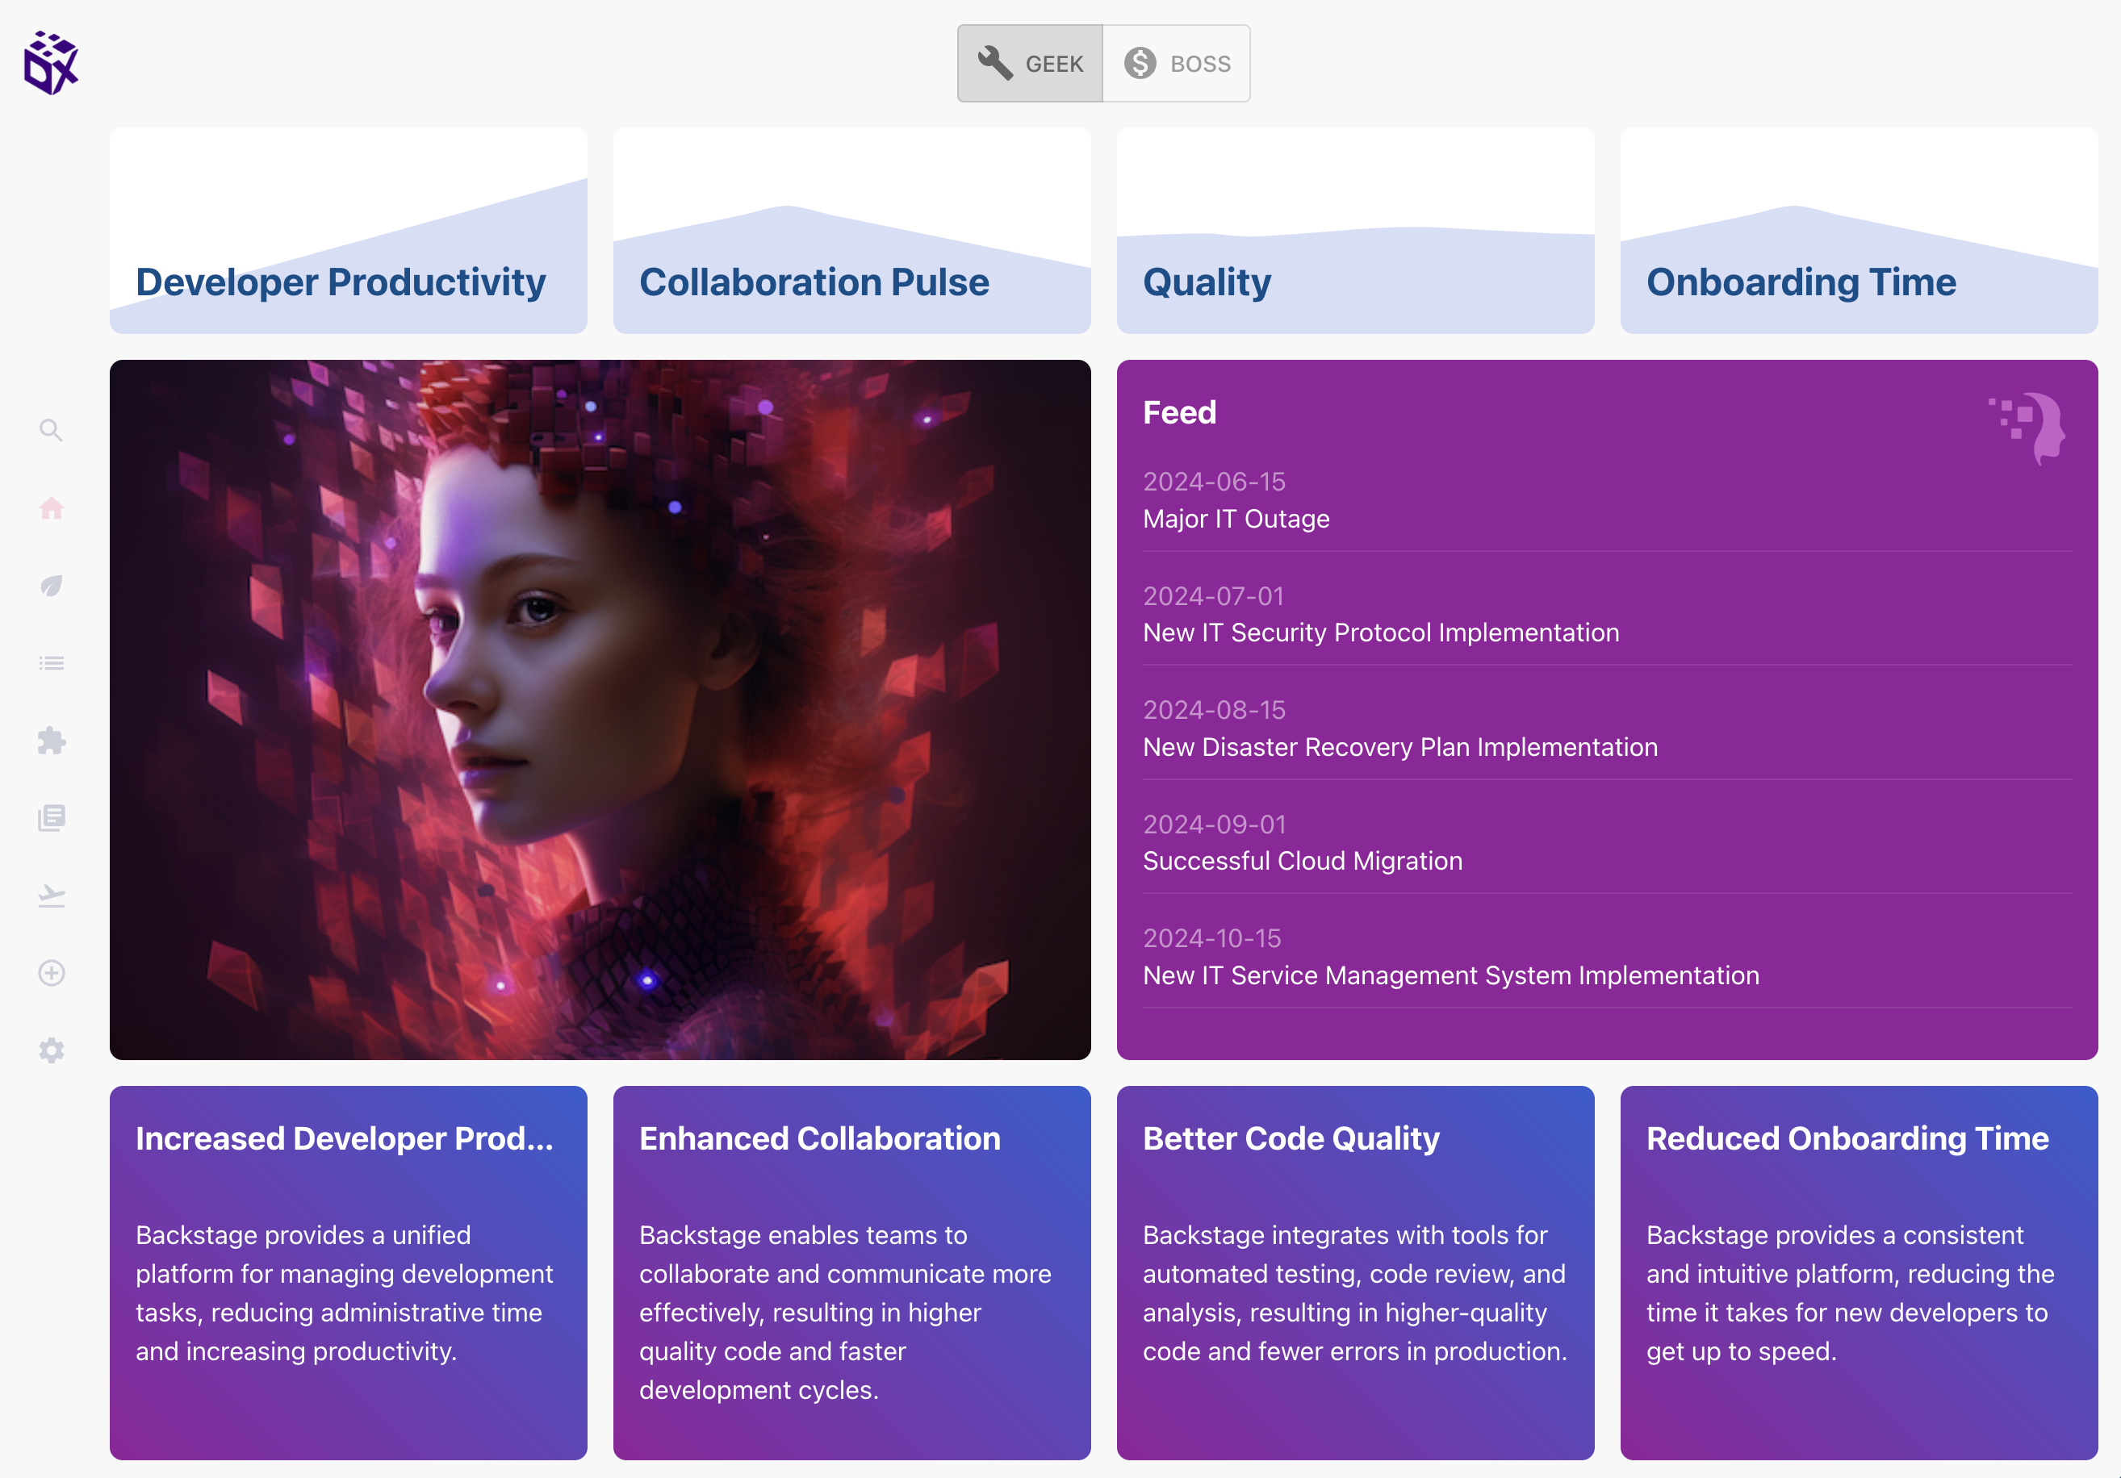This screenshot has width=2121, height=1478.
Task: Click the circled plus create icon
Action: point(51,973)
